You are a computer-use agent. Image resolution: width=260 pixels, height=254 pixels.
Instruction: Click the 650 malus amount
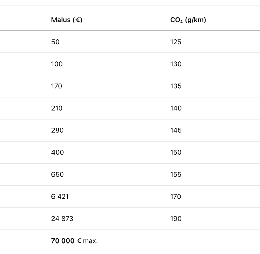[57, 174]
